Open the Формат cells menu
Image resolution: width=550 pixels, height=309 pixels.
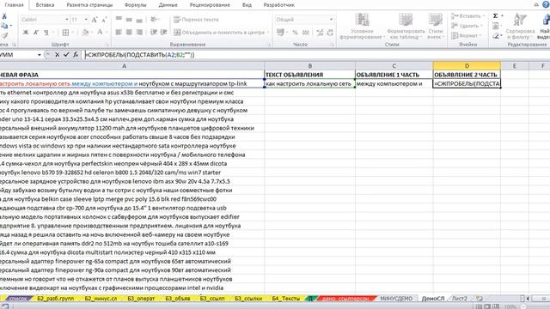466,36
